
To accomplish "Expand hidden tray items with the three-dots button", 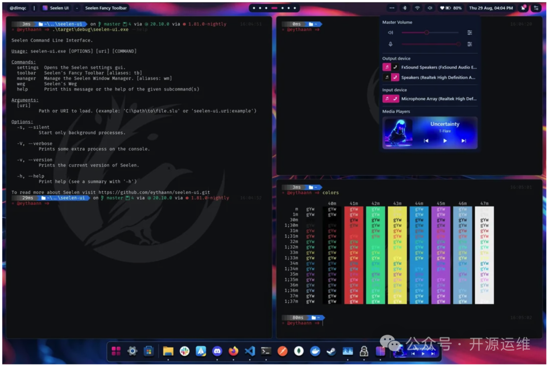I will coord(392,8).
